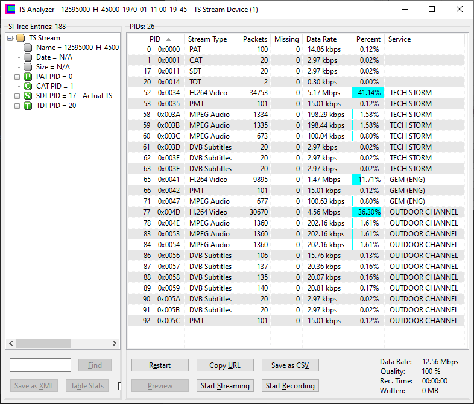Click the green T icon for TDT

(x=28, y=106)
